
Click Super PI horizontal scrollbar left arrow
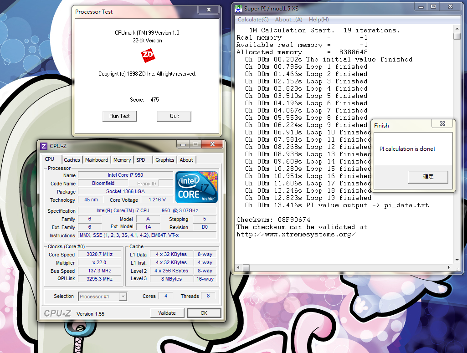238,267
